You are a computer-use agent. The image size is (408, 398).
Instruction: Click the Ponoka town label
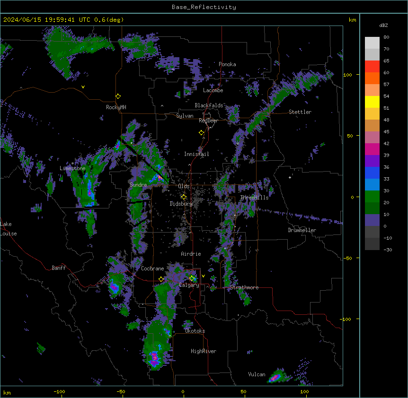227,64
